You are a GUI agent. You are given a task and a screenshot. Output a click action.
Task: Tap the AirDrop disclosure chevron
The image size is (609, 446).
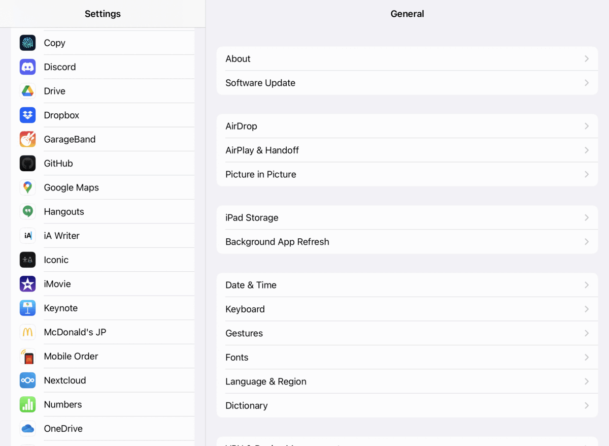coord(587,126)
